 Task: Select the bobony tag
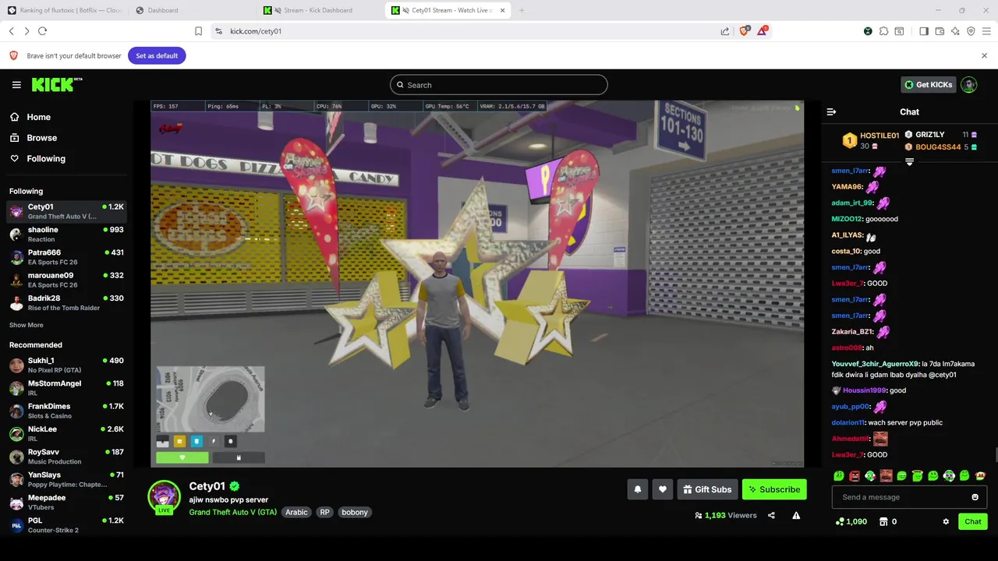[355, 512]
